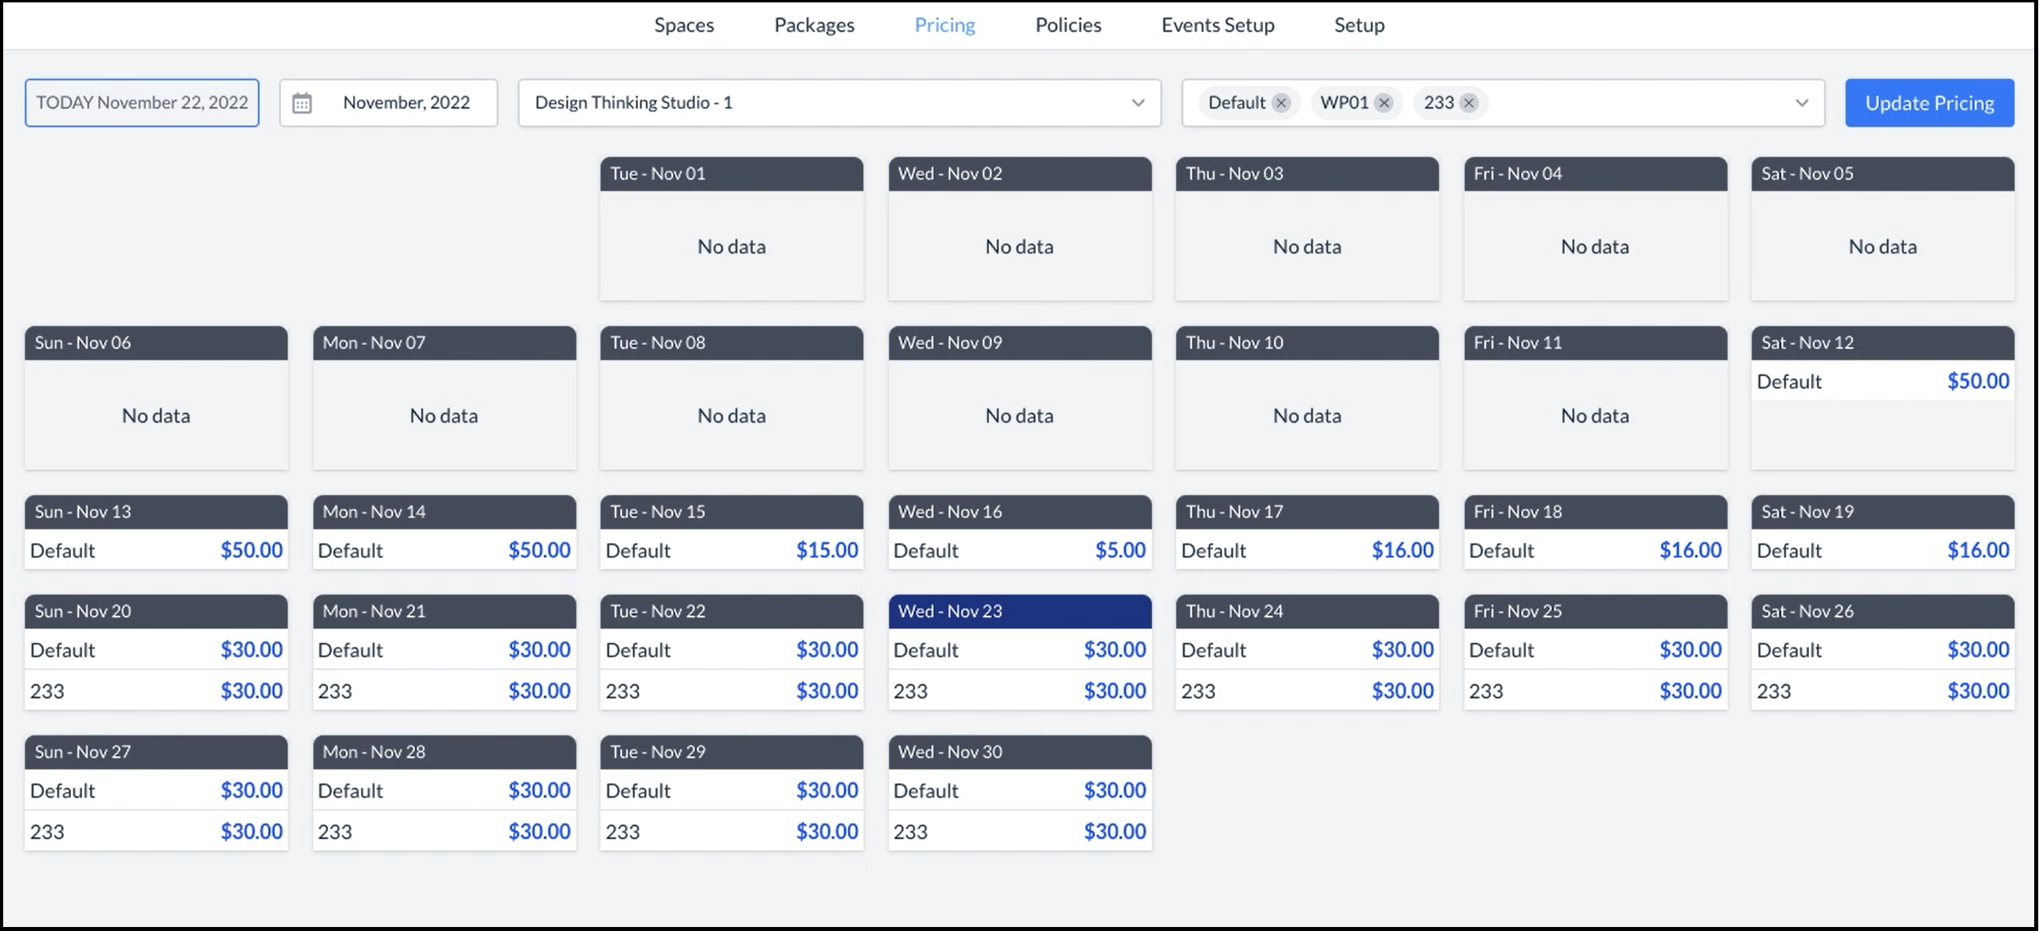Open the Setup tab
Image resolution: width=2039 pixels, height=931 pixels.
1359,25
